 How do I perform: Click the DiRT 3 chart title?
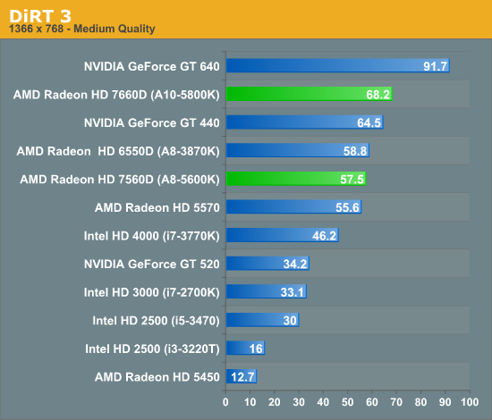(x=40, y=16)
